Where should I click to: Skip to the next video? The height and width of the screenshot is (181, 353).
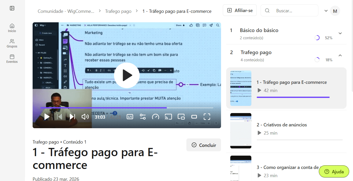pyautogui.click(x=72, y=117)
